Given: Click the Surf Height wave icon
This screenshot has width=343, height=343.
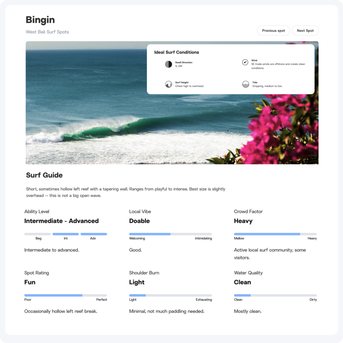Looking at the screenshot, I should point(168,84).
